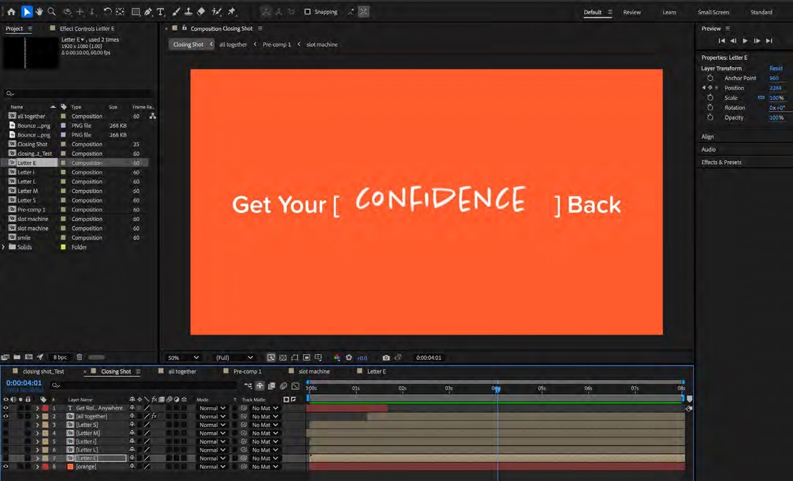Toggle Opacity stopwatch in Properties panel

coord(710,118)
